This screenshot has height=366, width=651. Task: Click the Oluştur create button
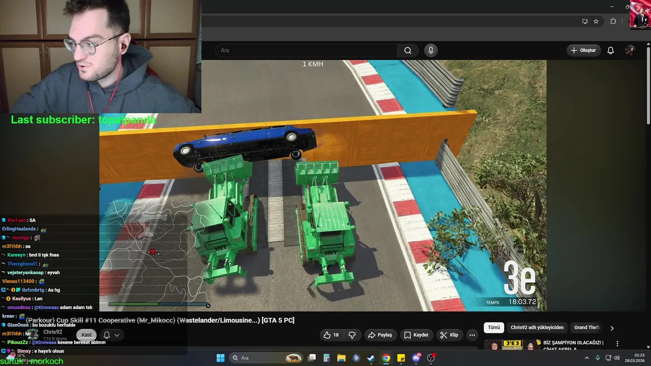[x=584, y=50]
